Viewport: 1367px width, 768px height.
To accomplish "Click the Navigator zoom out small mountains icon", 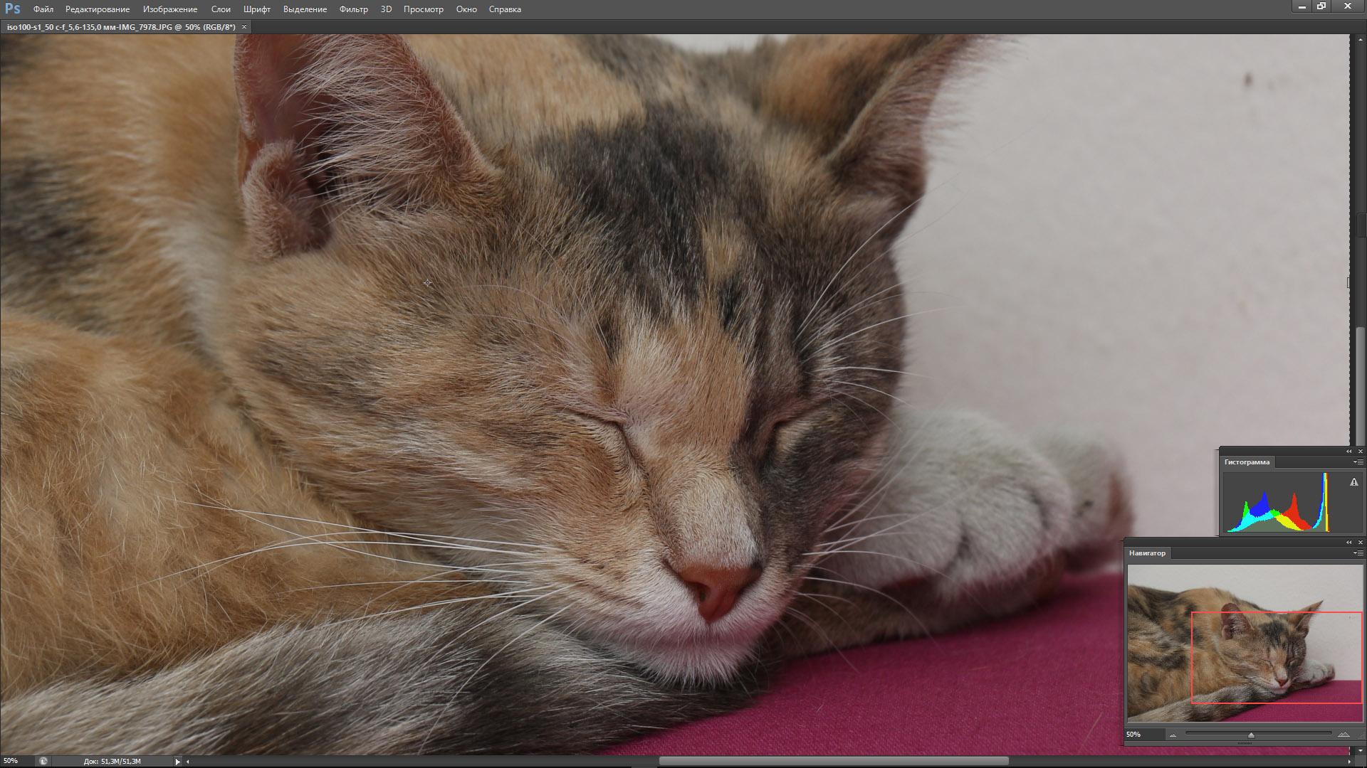I will 1173,735.
